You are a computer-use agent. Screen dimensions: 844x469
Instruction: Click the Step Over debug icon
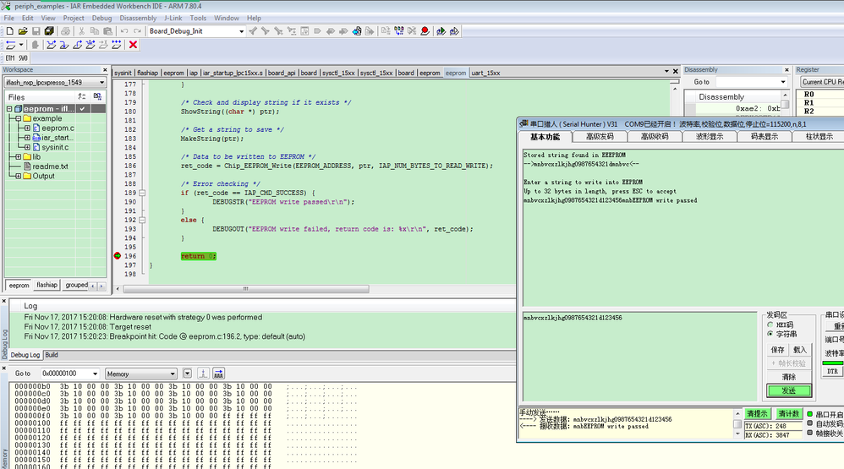[x=52, y=45]
